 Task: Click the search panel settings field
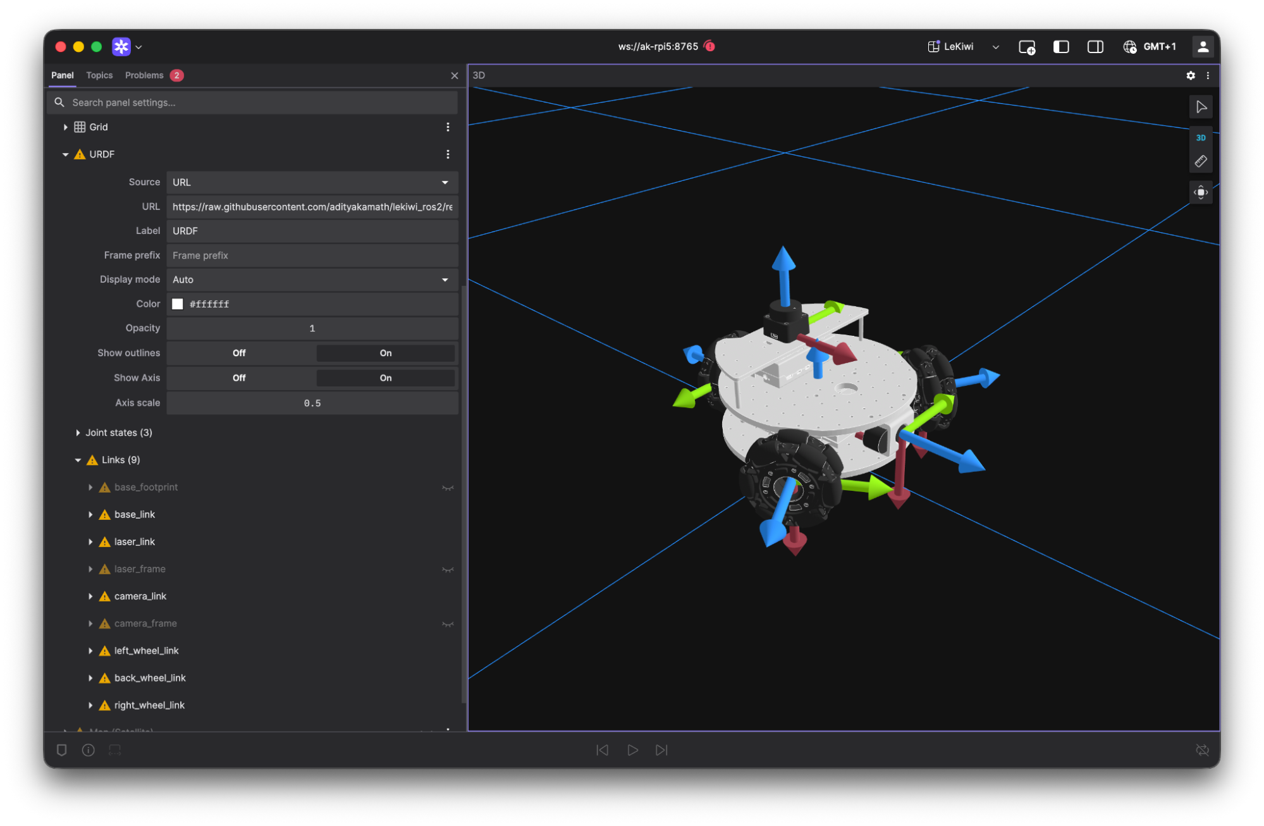252,102
